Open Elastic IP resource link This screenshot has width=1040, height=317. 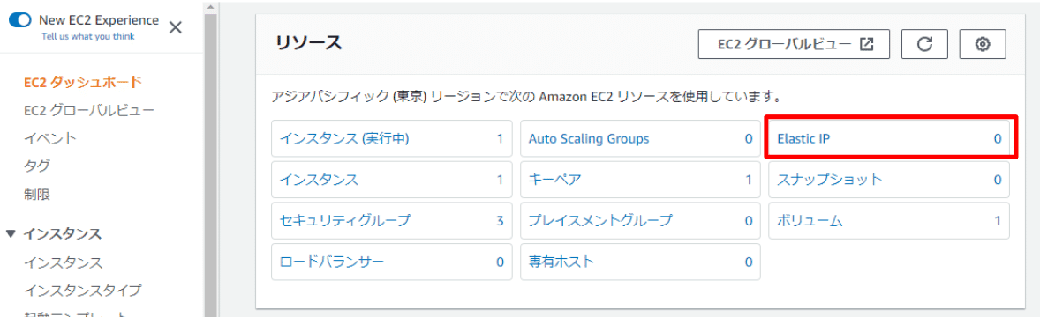(803, 139)
